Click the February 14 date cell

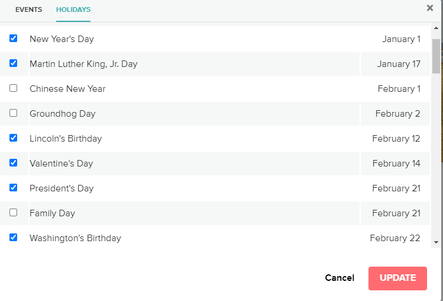click(x=396, y=164)
